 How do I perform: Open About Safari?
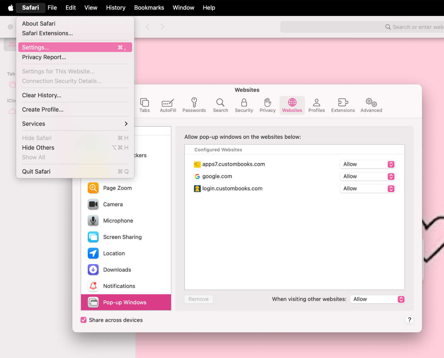point(75,24)
